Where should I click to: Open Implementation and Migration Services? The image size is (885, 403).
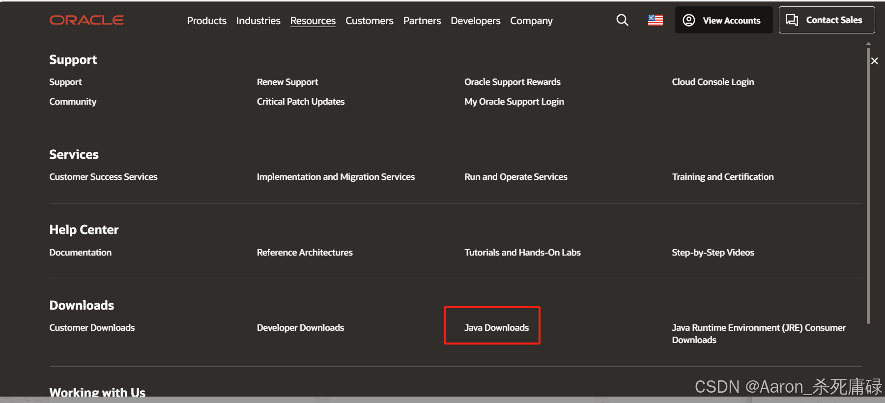pyautogui.click(x=336, y=177)
